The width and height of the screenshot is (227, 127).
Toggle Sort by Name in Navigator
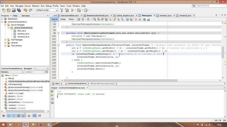point(34,115)
